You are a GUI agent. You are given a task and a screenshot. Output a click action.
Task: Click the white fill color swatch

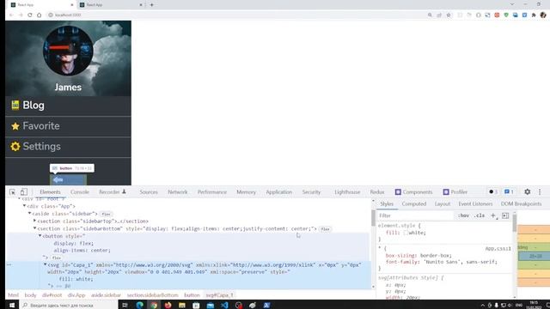tap(406, 233)
